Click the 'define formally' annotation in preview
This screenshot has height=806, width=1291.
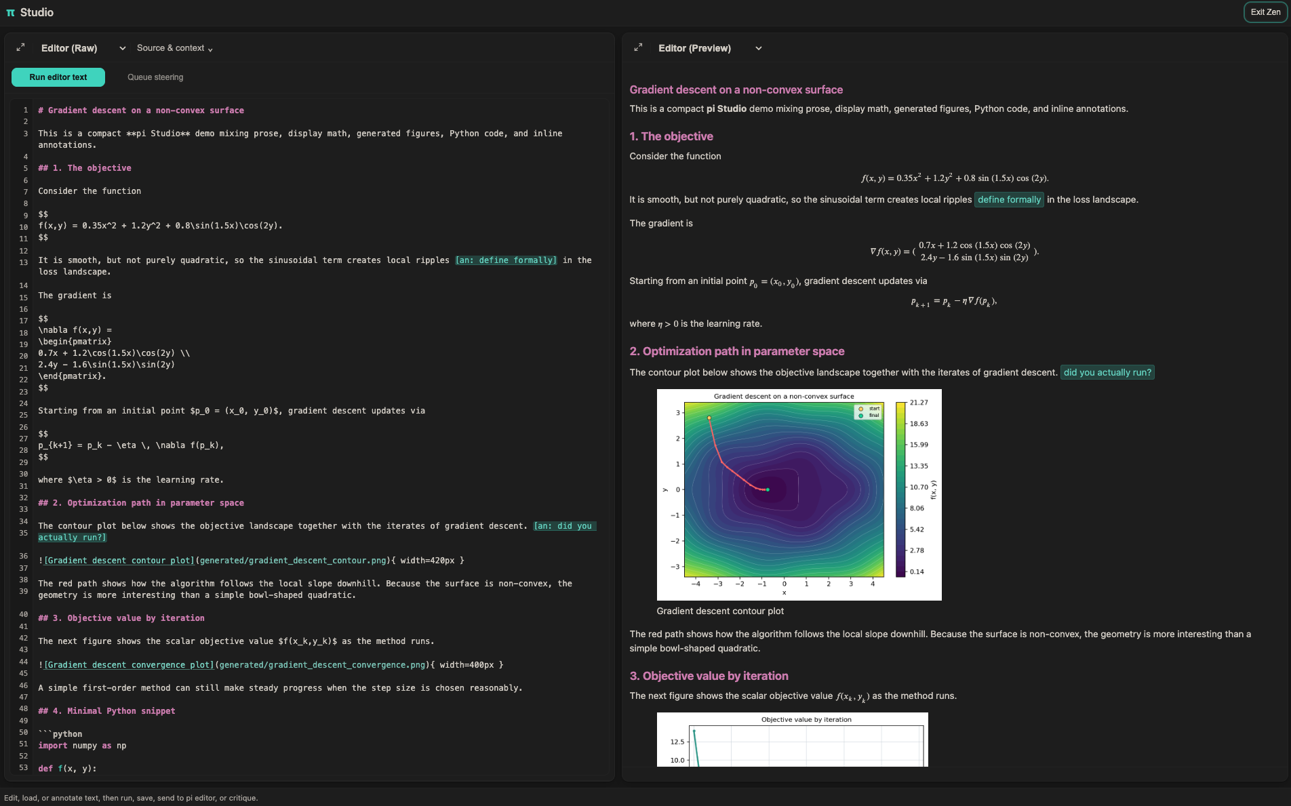click(x=1009, y=199)
